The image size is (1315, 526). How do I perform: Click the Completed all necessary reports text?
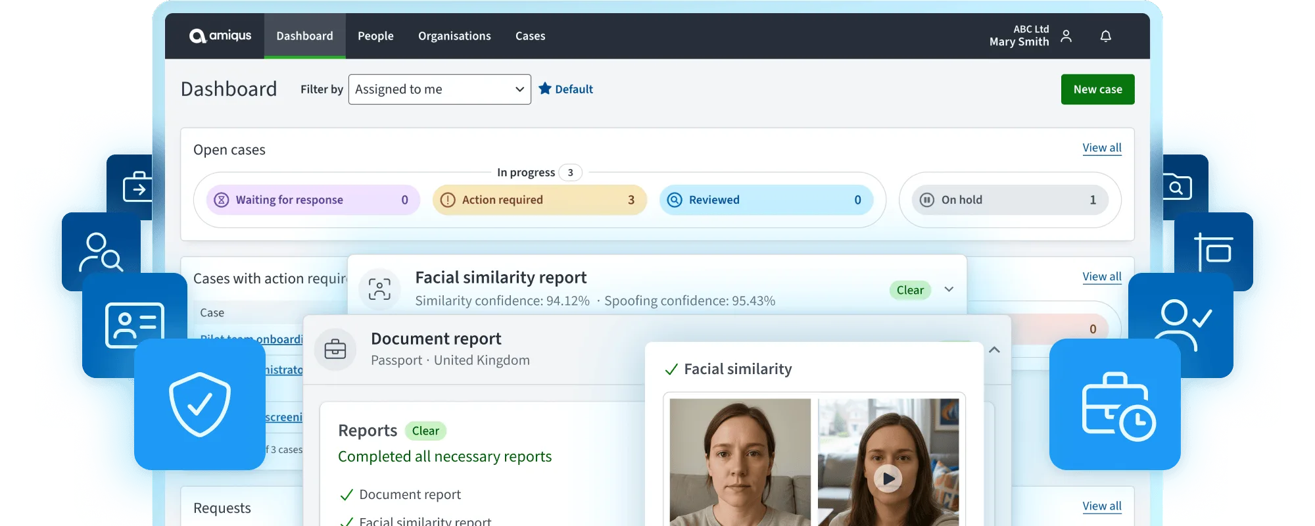(444, 457)
